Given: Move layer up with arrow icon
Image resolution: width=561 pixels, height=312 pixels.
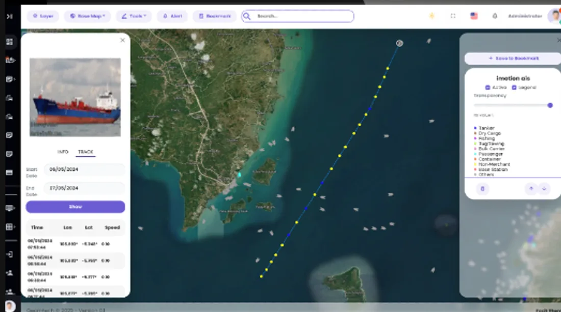Looking at the screenshot, I should 531,188.
